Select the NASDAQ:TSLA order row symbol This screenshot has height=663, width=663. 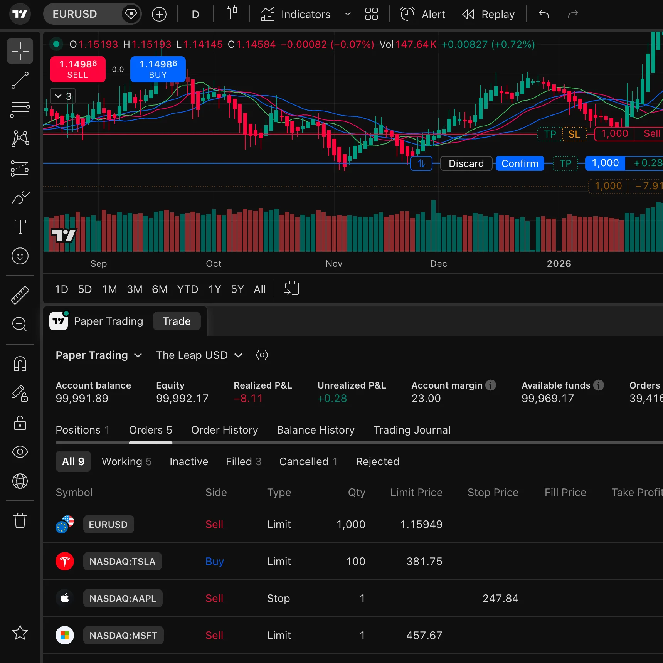click(x=123, y=561)
